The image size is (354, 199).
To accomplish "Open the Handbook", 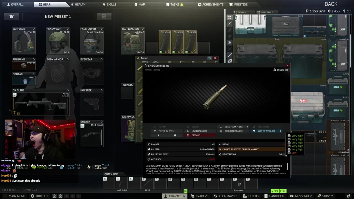I will [x=274, y=196].
